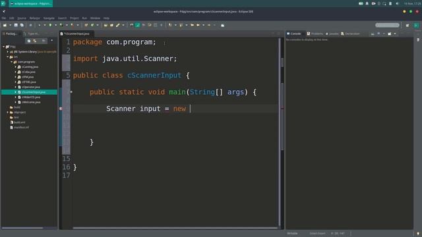Toggle Block Selection Mode icon
The width and height of the screenshot is (422, 237).
156,25
